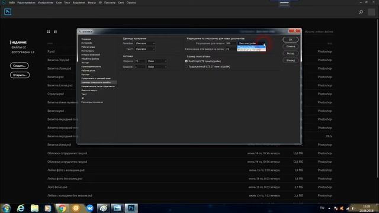Open the media player taskbar icon
This screenshot has height=213, width=379.
point(48,208)
